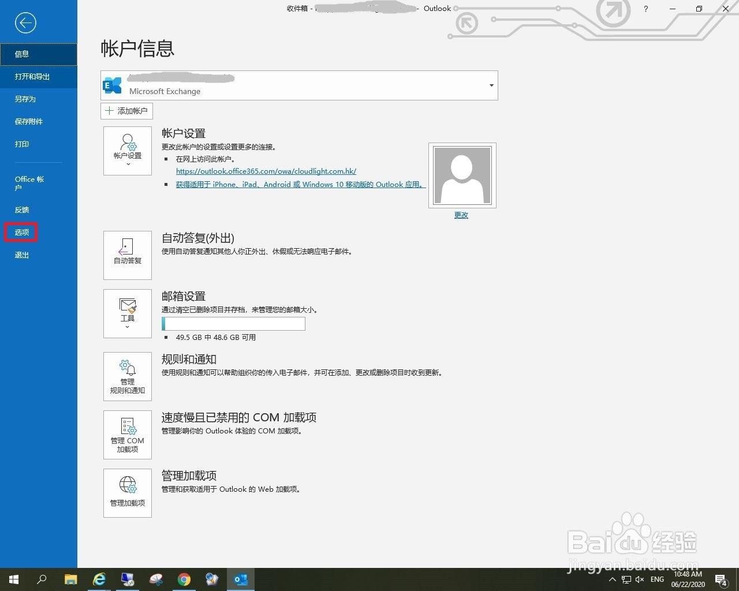Click 速度慢且已禁用的 COM 加载项 heading

pyautogui.click(x=239, y=418)
